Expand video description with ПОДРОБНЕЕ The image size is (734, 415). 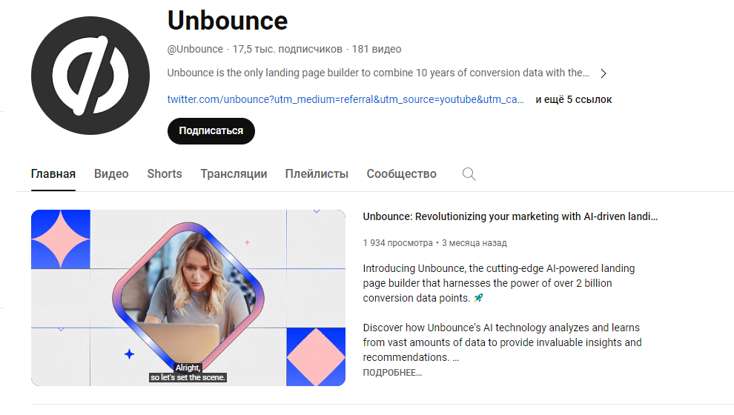click(x=392, y=373)
